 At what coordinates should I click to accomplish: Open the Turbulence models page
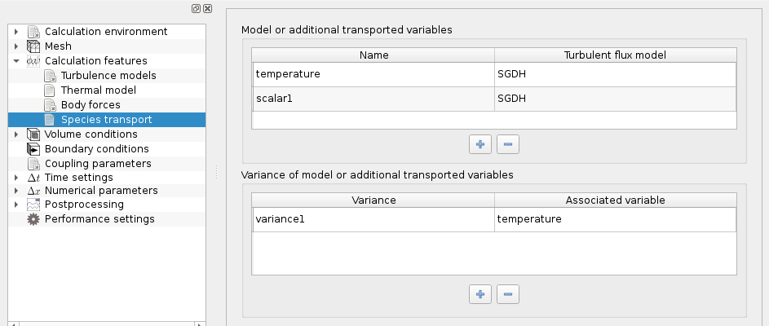point(108,76)
